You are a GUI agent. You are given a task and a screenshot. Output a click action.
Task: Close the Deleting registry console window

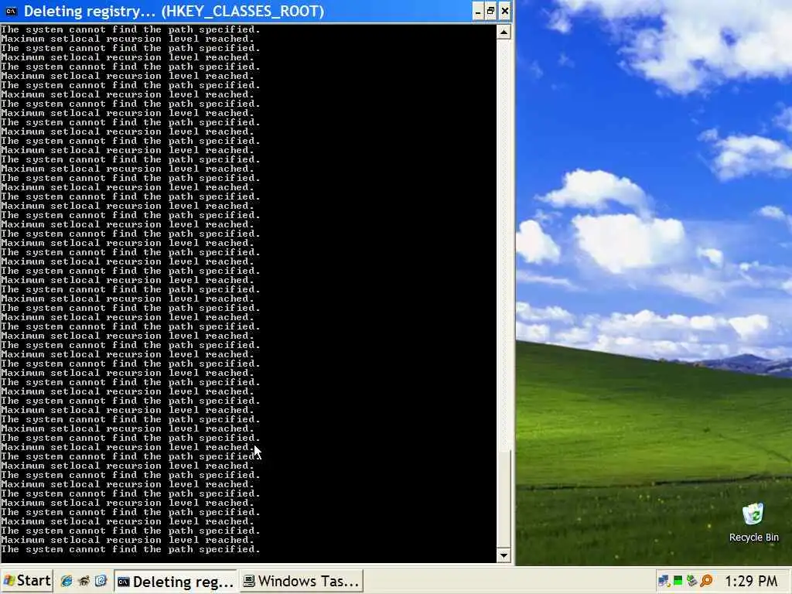[x=504, y=11]
